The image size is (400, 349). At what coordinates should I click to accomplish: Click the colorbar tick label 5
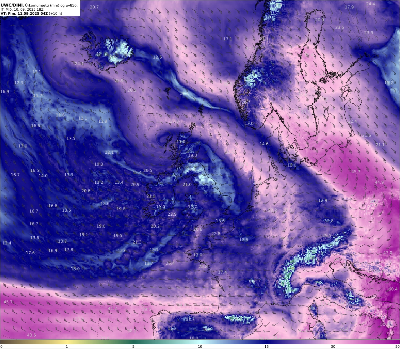pos(133,346)
